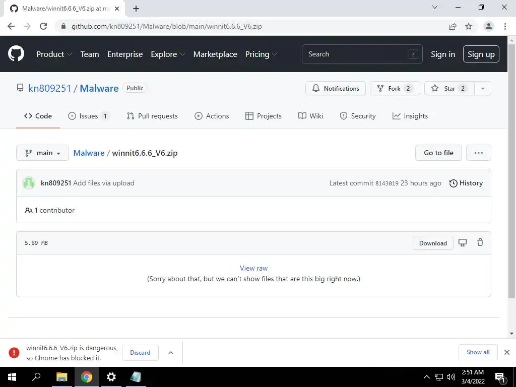Open a new browser tab
Screen dimensions: 516x387
[136, 9]
